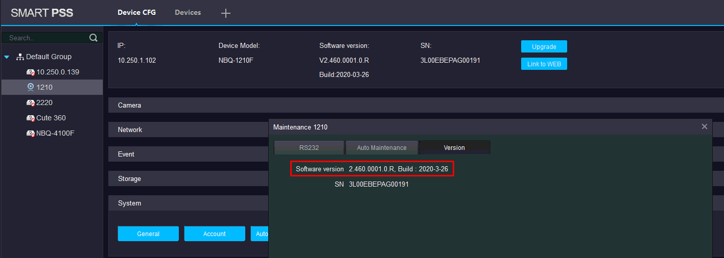Click the Cute 360 device icon
This screenshot has width=724, height=258.
tap(30, 118)
